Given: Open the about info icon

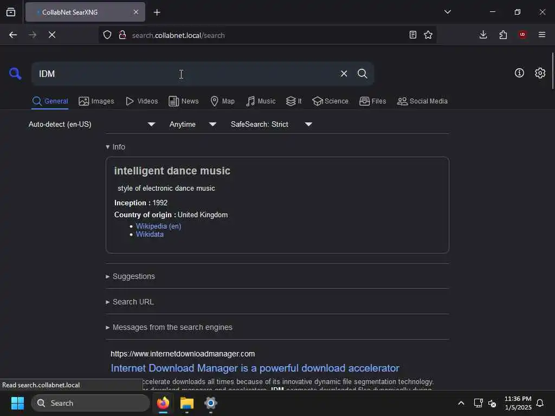Looking at the screenshot, I should 519,73.
